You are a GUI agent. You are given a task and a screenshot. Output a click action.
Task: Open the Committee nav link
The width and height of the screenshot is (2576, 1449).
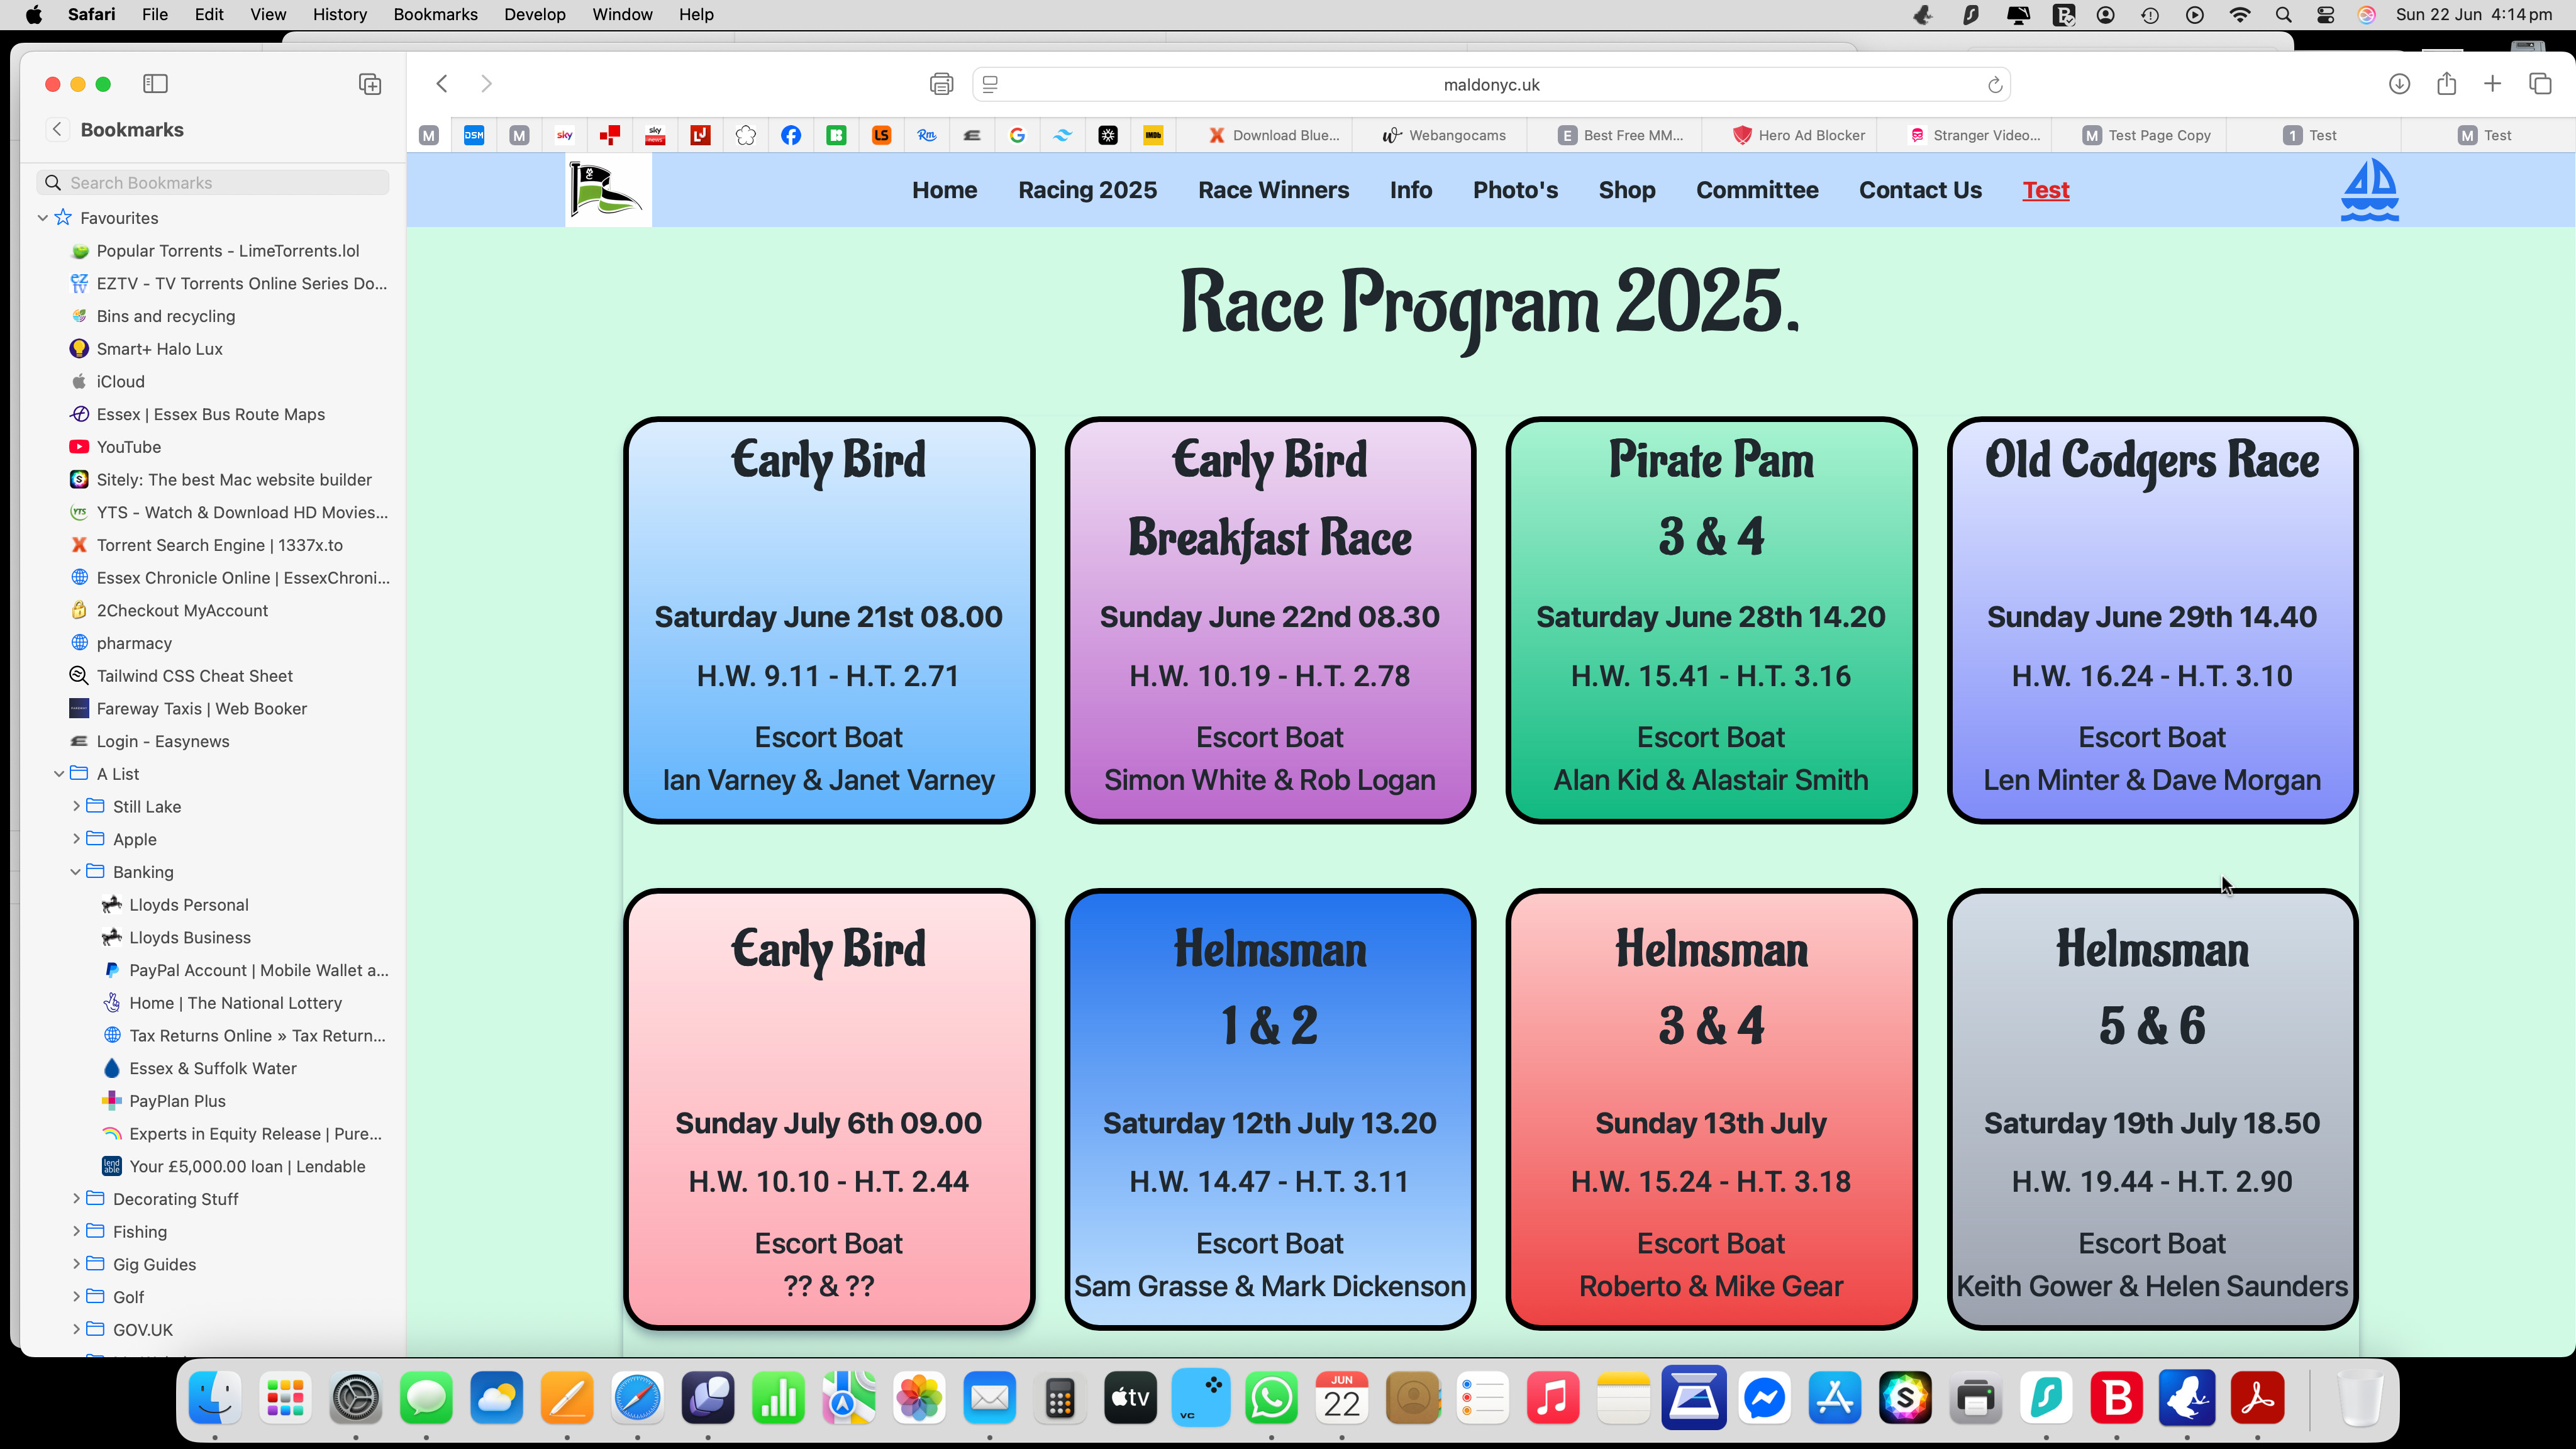coord(1757,190)
